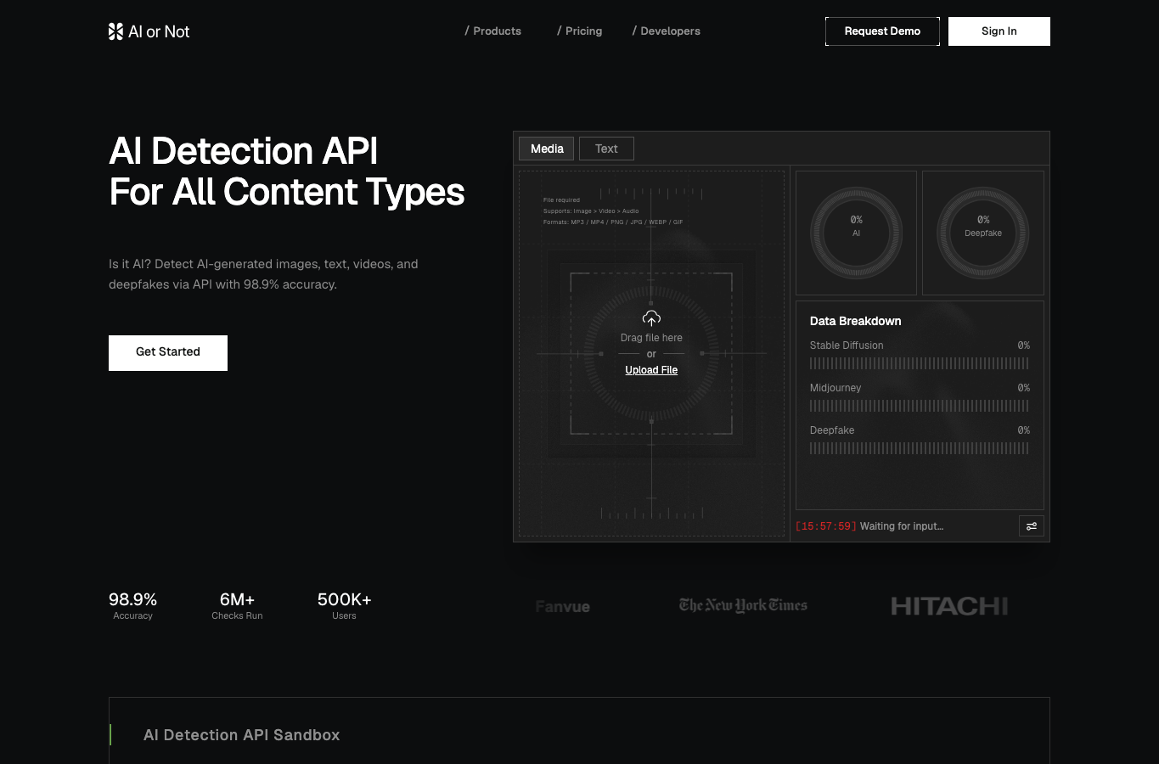
Task: Click the HITACHI logo
Action: 949,606
